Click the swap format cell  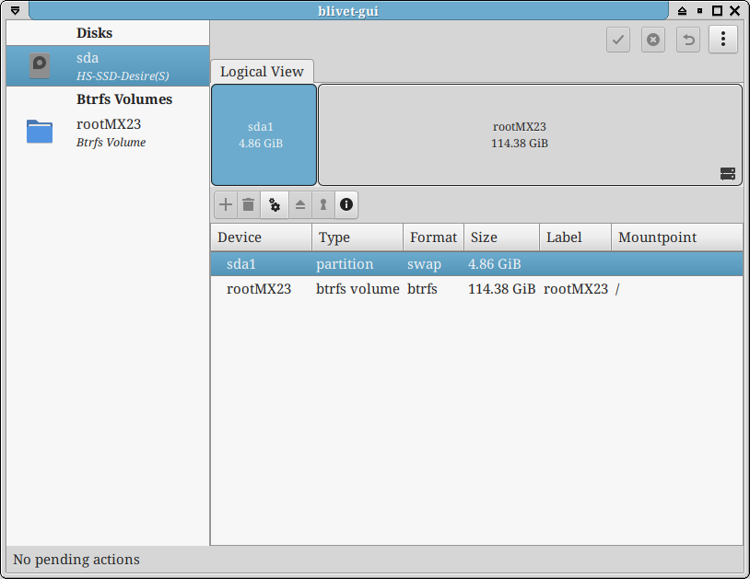(424, 264)
